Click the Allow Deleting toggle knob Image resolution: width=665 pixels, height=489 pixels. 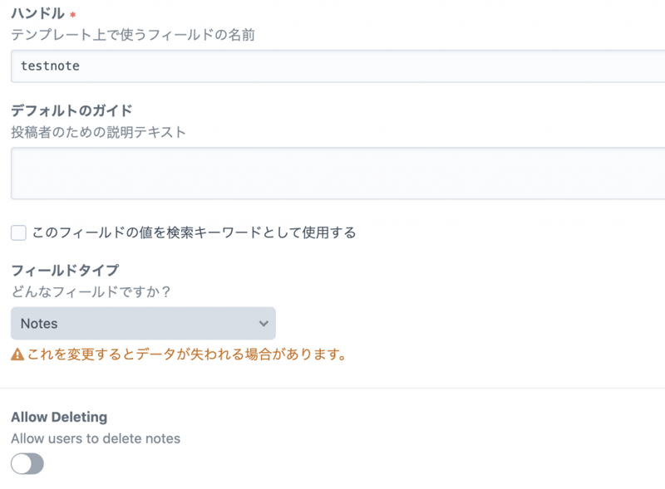click(x=20, y=463)
